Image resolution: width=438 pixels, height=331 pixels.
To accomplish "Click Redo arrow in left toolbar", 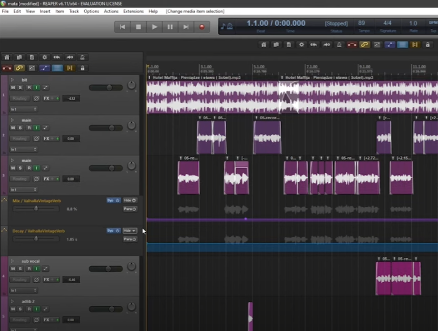I will [69, 57].
